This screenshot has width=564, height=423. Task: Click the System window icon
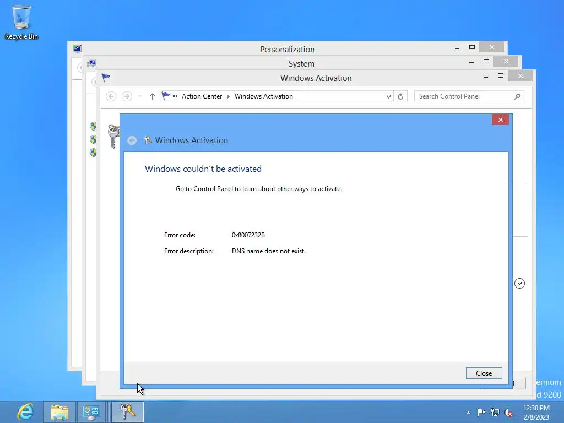tap(91, 64)
